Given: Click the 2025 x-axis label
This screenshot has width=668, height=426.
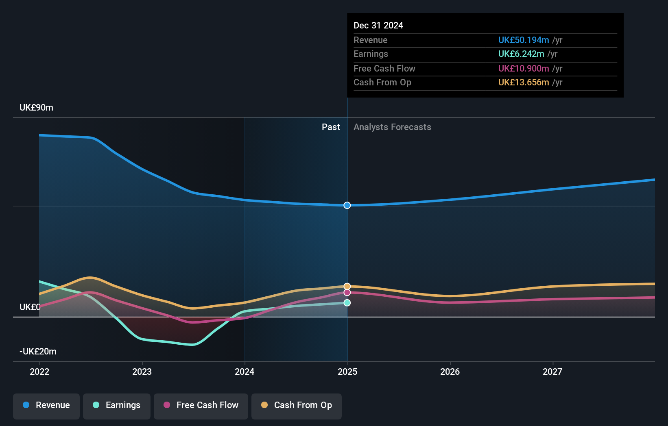Looking at the screenshot, I should point(347,372).
